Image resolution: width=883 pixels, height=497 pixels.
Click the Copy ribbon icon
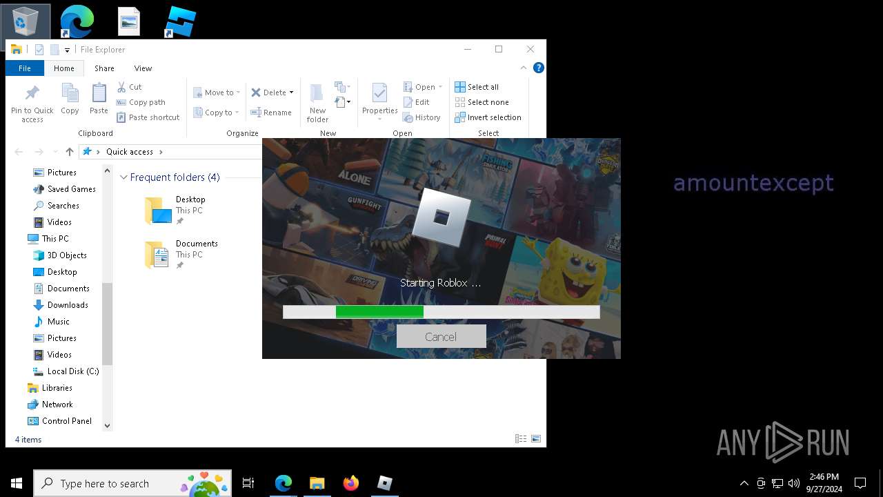click(x=70, y=99)
